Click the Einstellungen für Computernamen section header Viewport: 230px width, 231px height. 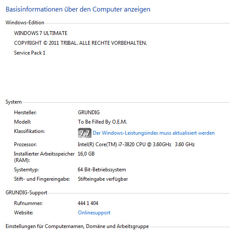pos(77,226)
